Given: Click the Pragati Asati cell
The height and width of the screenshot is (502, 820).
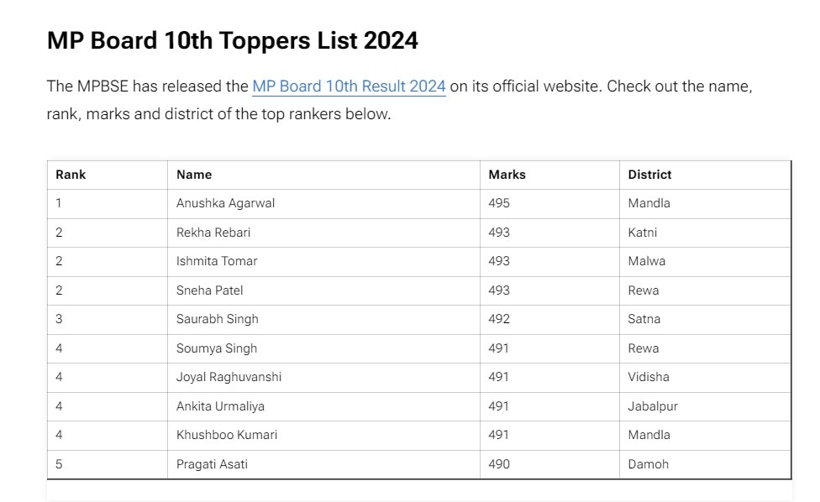Looking at the screenshot, I should pyautogui.click(x=323, y=464).
